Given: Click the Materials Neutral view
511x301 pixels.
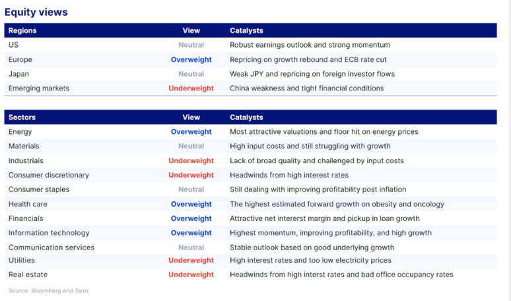Looking at the screenshot, I should [191, 147].
